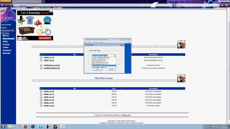Viewport: 230px width, 129px height.
Task: Select Pete's D3D Driver 1.76 option
Action: [x=104, y=61]
